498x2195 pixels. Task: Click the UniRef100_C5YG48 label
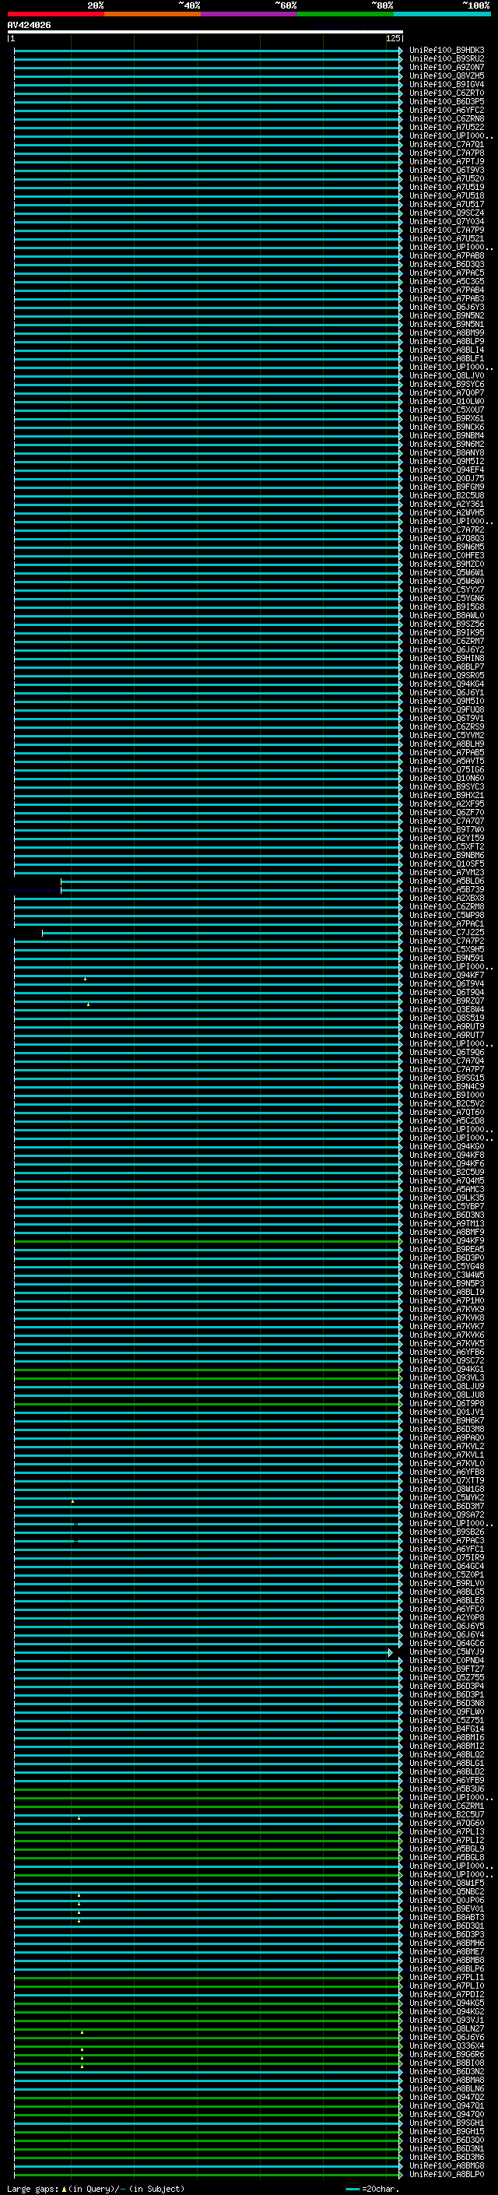pyautogui.click(x=447, y=1267)
